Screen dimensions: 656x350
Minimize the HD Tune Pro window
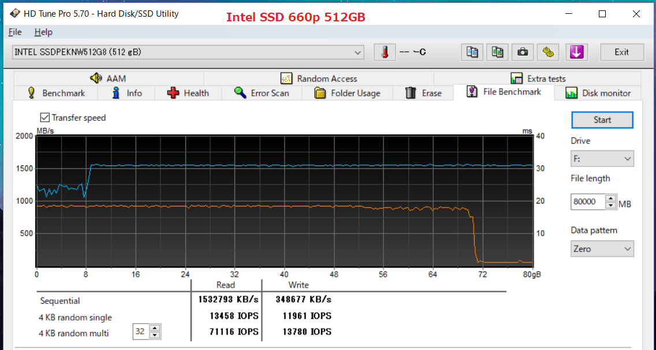point(569,14)
